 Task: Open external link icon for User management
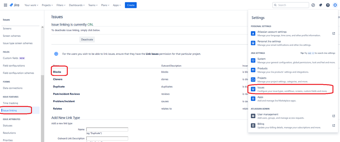click(334, 116)
